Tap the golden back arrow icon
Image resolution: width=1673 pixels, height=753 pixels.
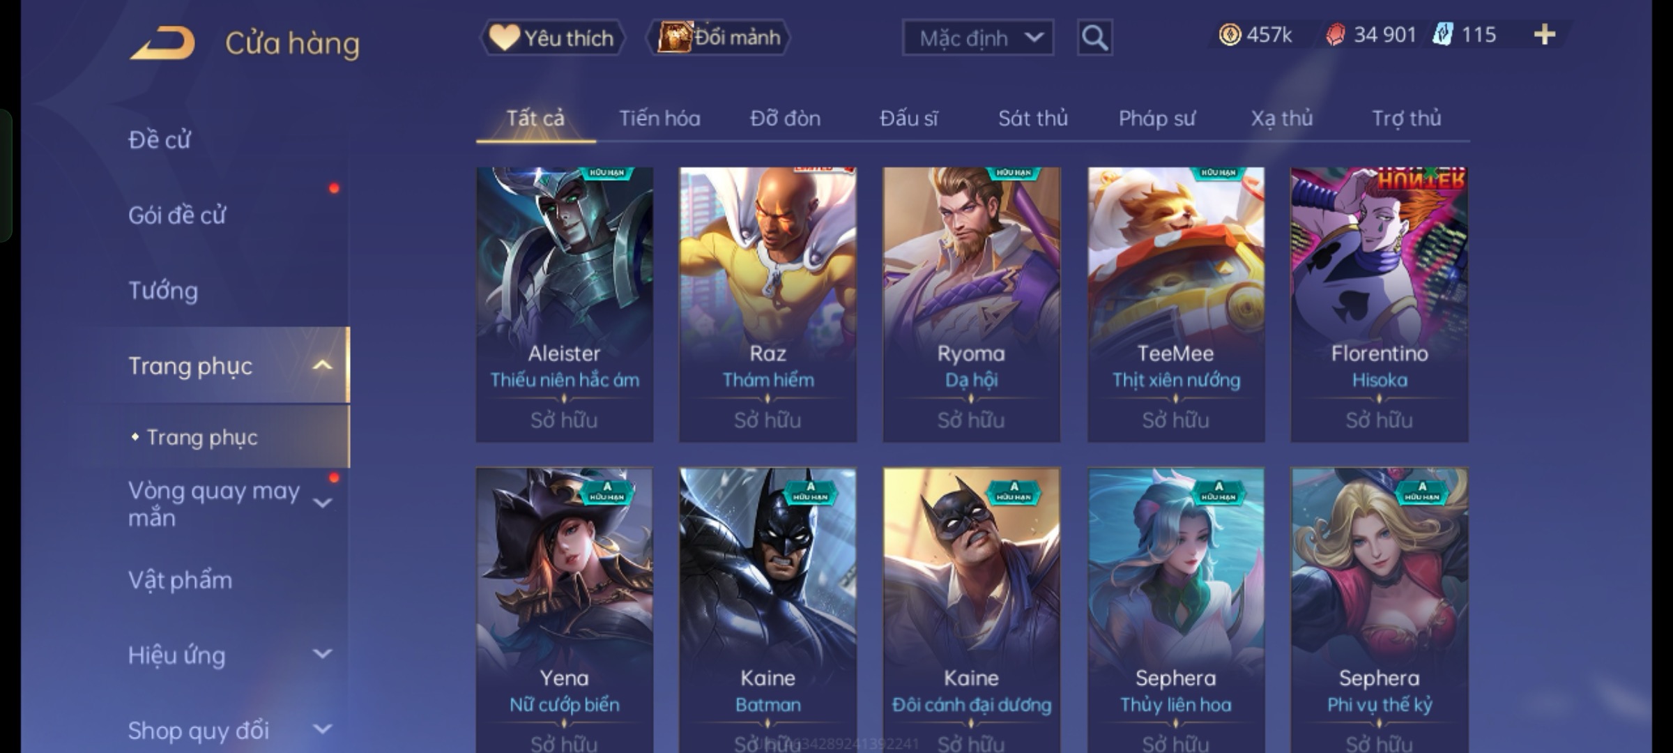coord(162,43)
